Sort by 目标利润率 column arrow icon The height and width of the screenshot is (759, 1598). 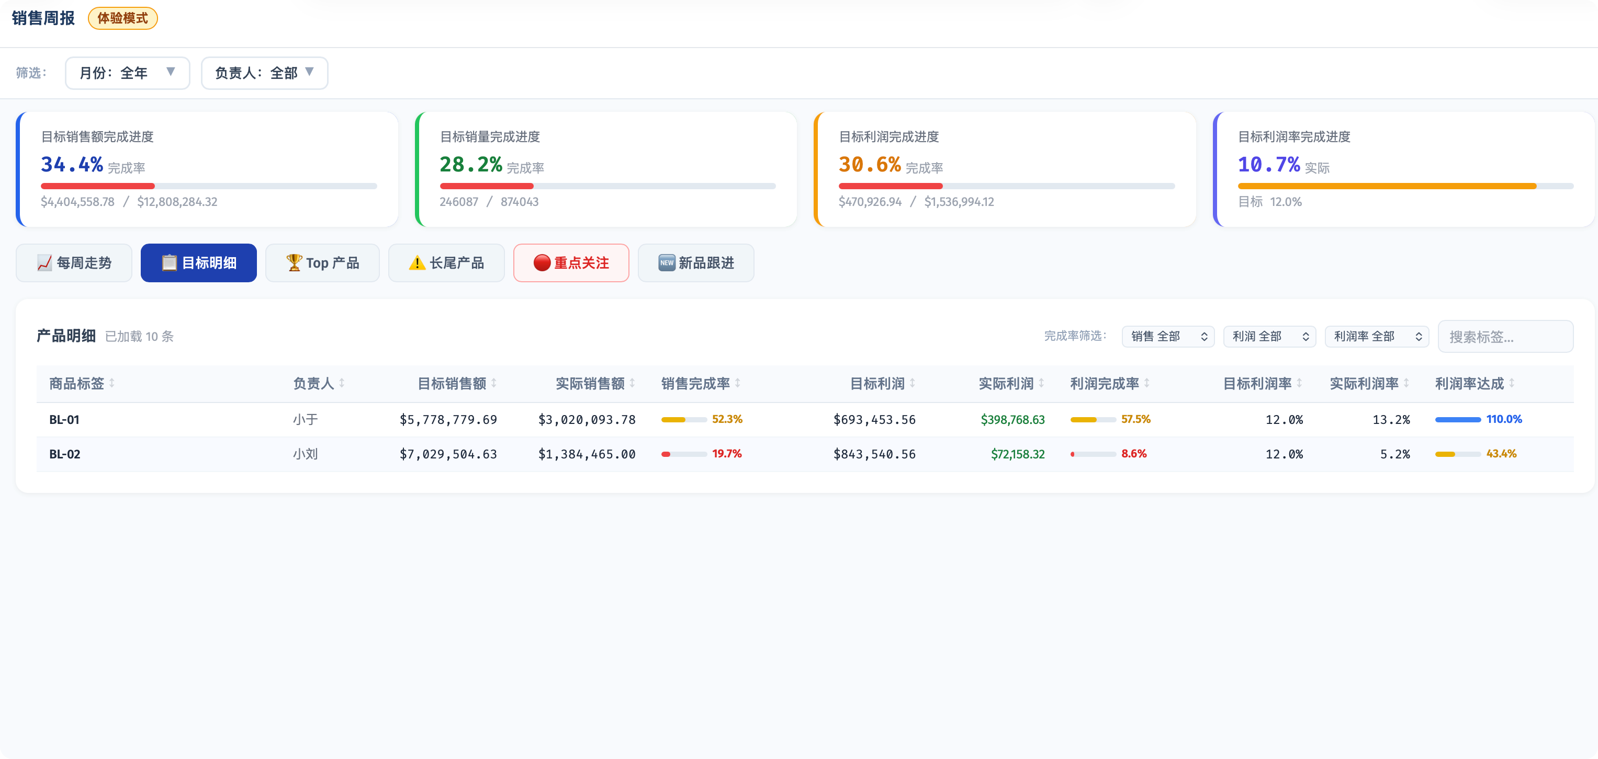click(x=1299, y=384)
